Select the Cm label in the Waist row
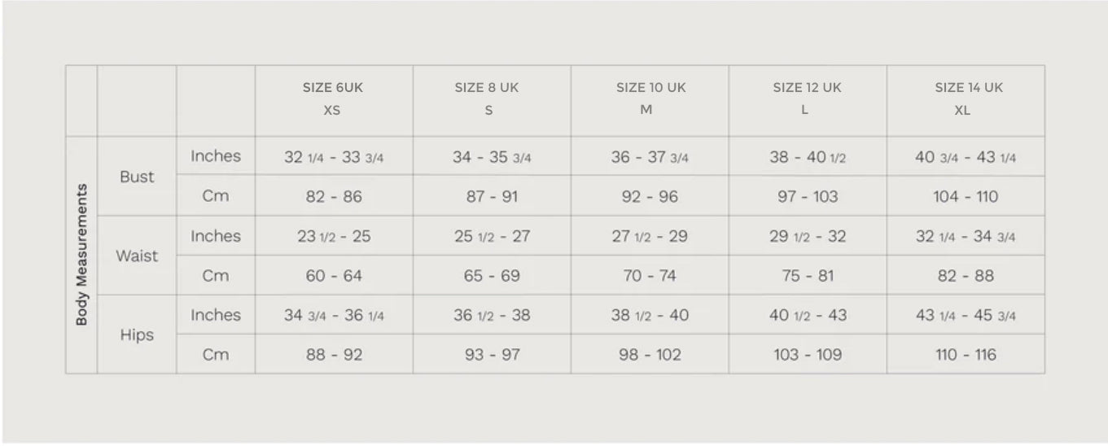This screenshot has height=446, width=1108. (216, 276)
